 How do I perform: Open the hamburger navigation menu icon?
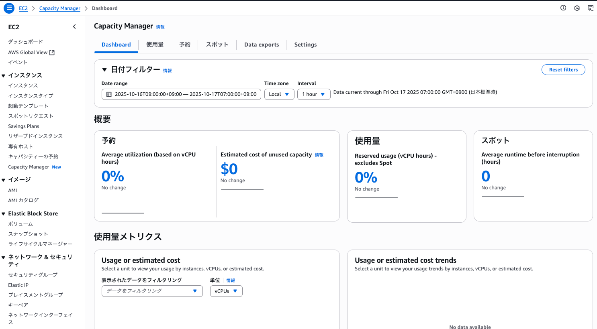point(9,8)
